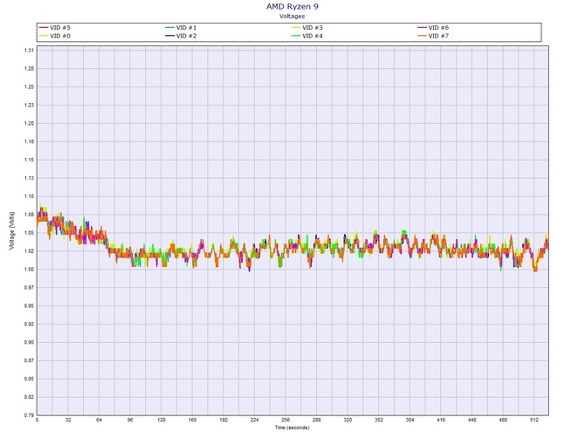The width and height of the screenshot is (585, 438).
Task: Select the red VID #5 color line
Action: pyautogui.click(x=44, y=28)
